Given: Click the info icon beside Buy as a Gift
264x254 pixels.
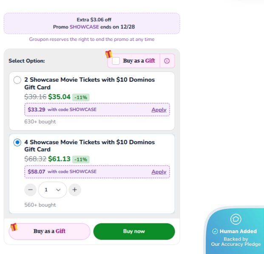Looking at the screenshot, I should pos(167,61).
